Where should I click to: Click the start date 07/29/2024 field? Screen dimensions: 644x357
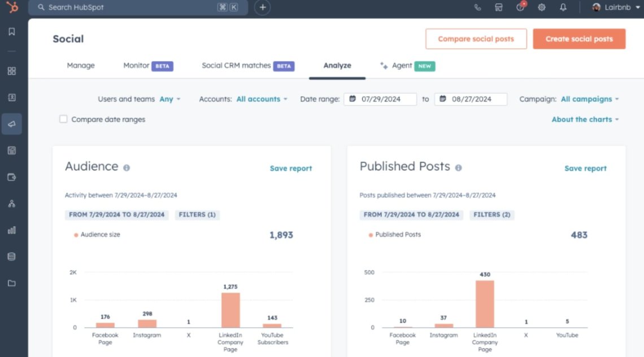(x=380, y=99)
